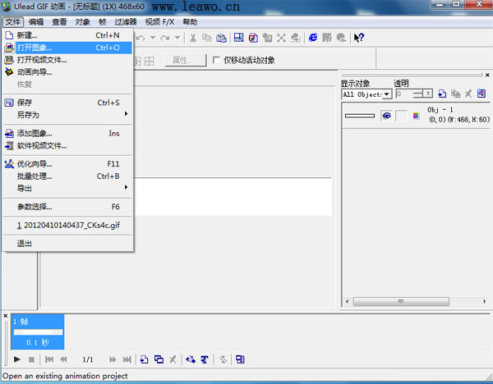Image resolution: width=493 pixels, height=384 pixels.
Task: Open the 帧 menu
Action: click(103, 22)
